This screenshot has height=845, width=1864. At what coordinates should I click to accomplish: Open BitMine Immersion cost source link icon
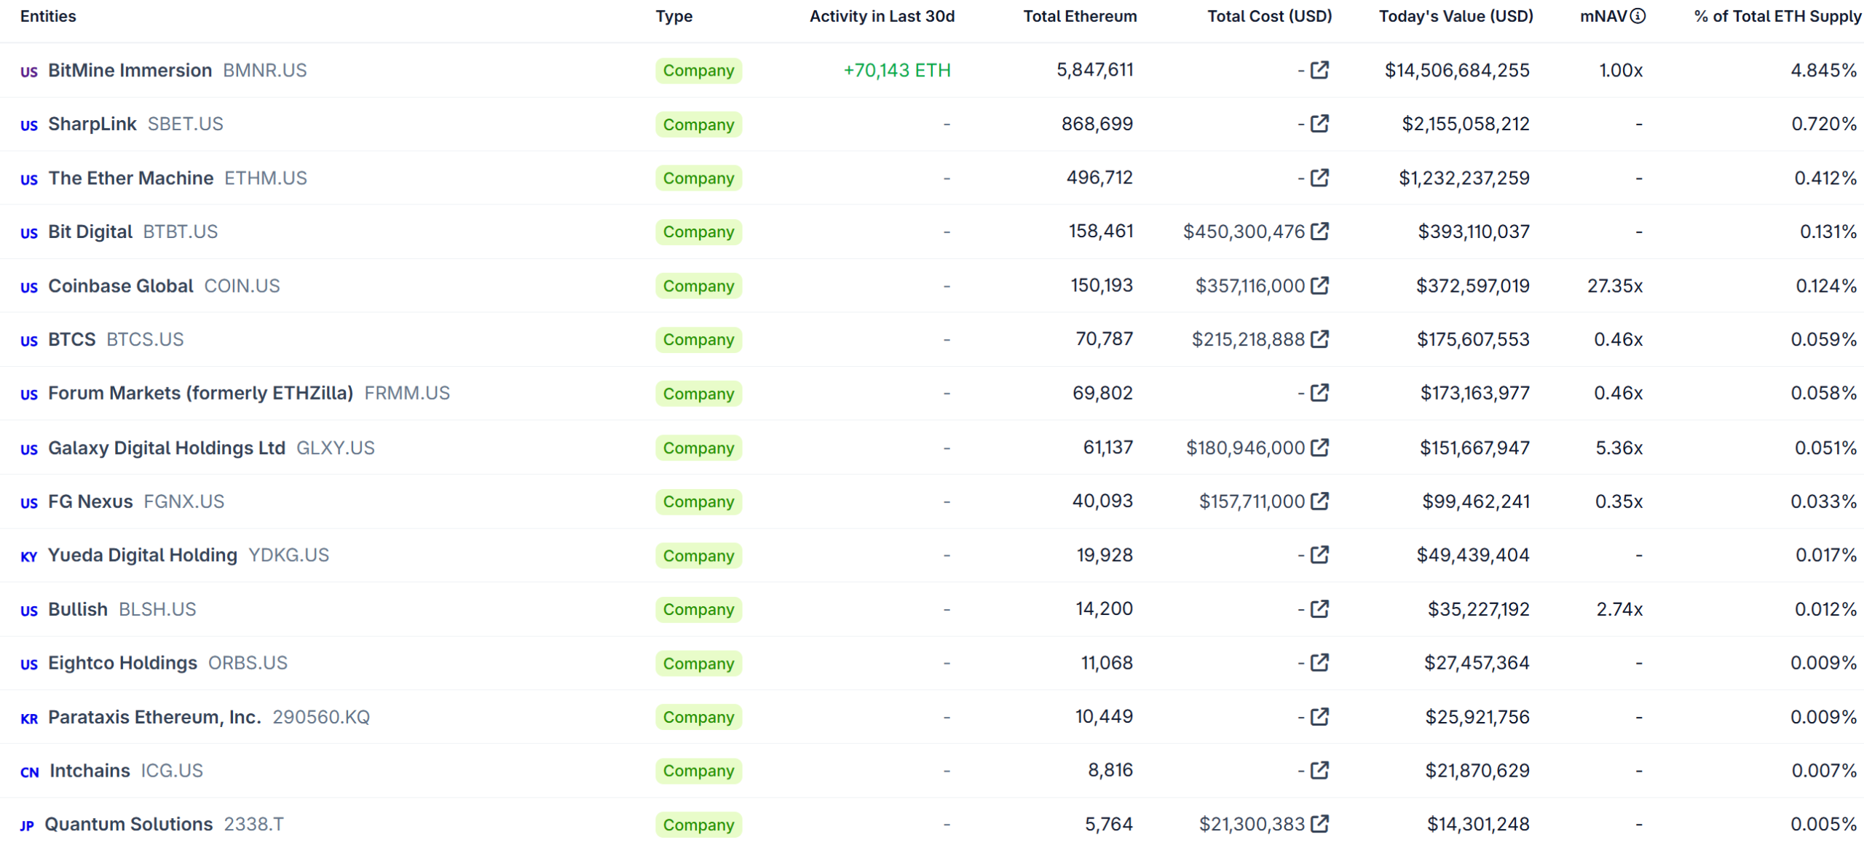coord(1319,70)
